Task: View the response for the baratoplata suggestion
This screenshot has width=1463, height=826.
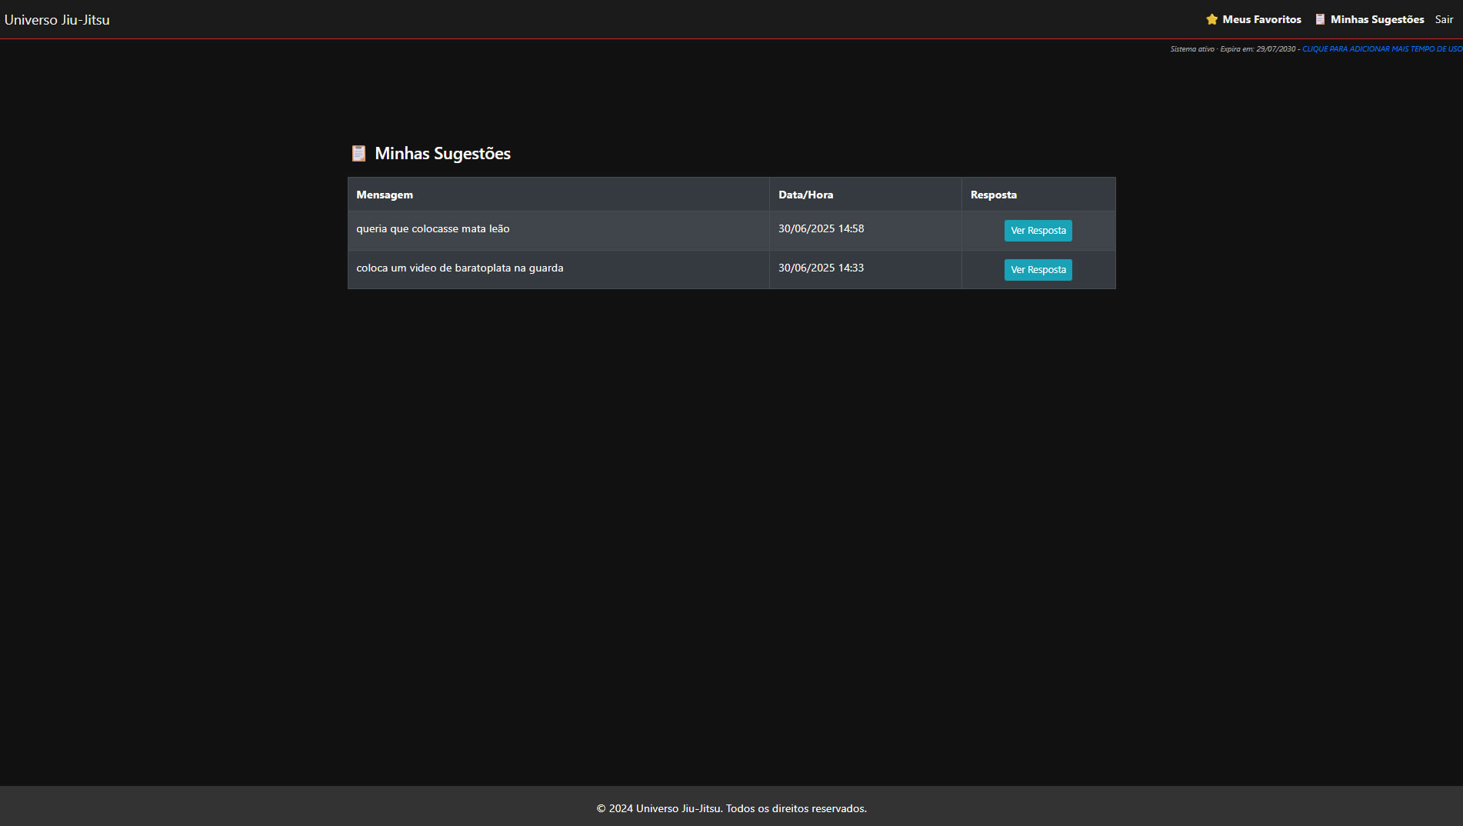Action: (x=1038, y=270)
